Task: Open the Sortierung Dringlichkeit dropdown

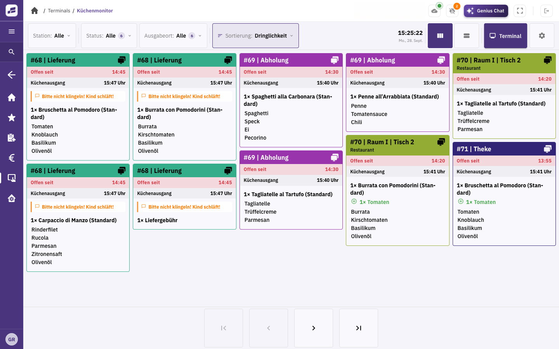Action: (x=255, y=36)
